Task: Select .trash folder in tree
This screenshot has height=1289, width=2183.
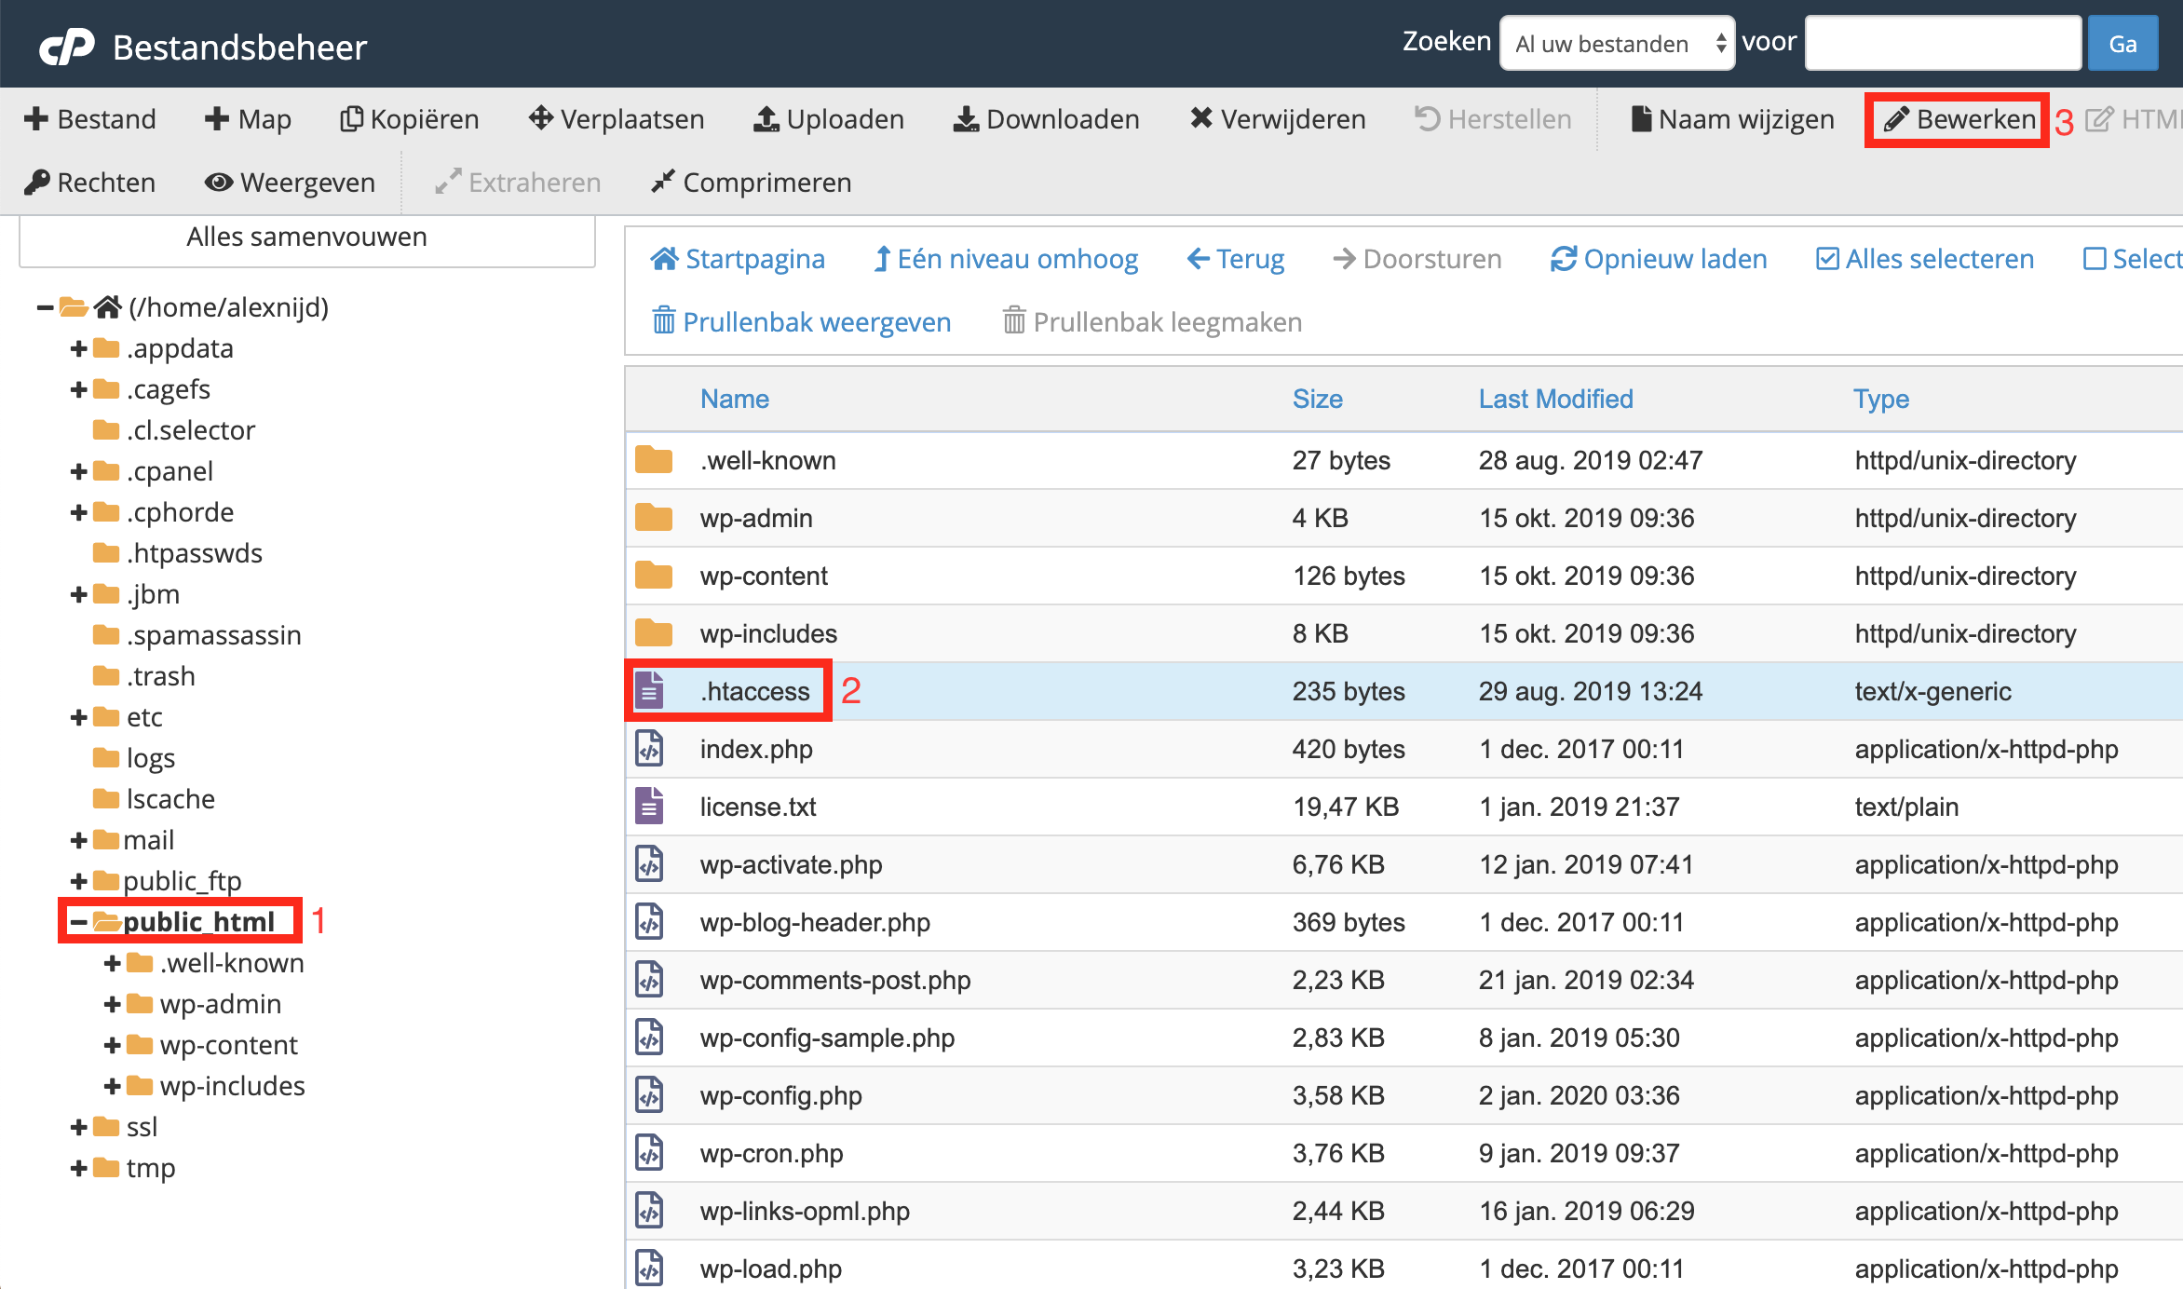Action: point(160,676)
